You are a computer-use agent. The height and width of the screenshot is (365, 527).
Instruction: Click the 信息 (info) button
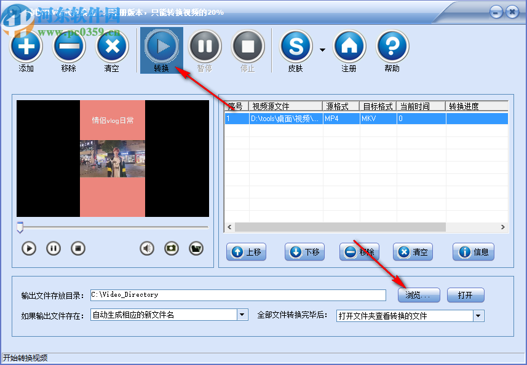point(474,252)
